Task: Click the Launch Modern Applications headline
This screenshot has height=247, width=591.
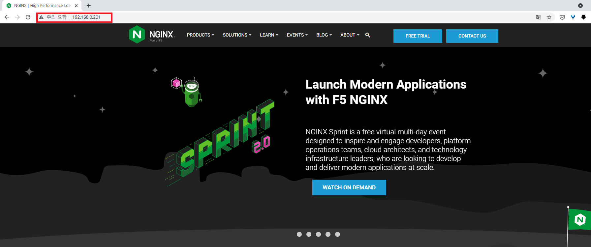Action: click(x=386, y=92)
